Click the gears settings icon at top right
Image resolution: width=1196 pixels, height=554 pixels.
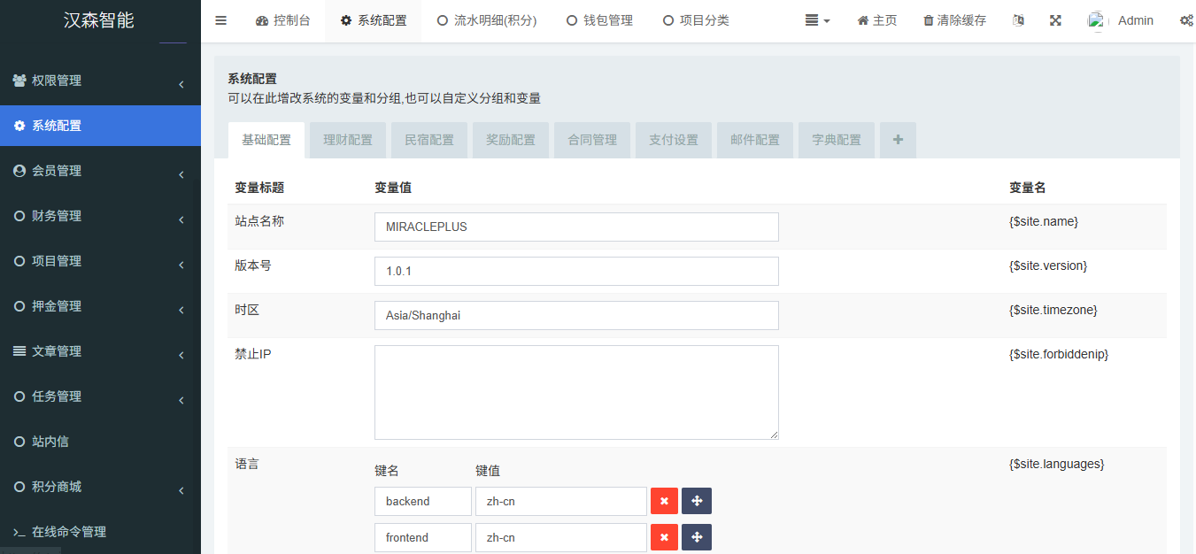point(1186,19)
